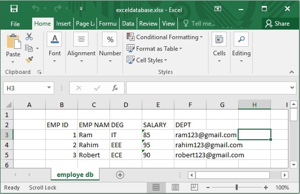This screenshot has width=300, height=194.
Task: Open Conditional Formatting menu
Action: (x=164, y=37)
